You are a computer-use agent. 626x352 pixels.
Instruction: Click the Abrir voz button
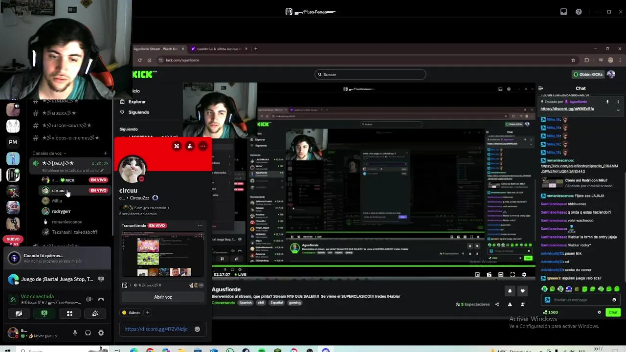point(163,297)
